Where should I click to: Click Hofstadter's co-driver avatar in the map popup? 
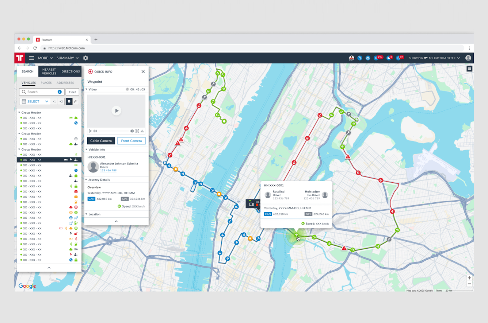coord(325,195)
